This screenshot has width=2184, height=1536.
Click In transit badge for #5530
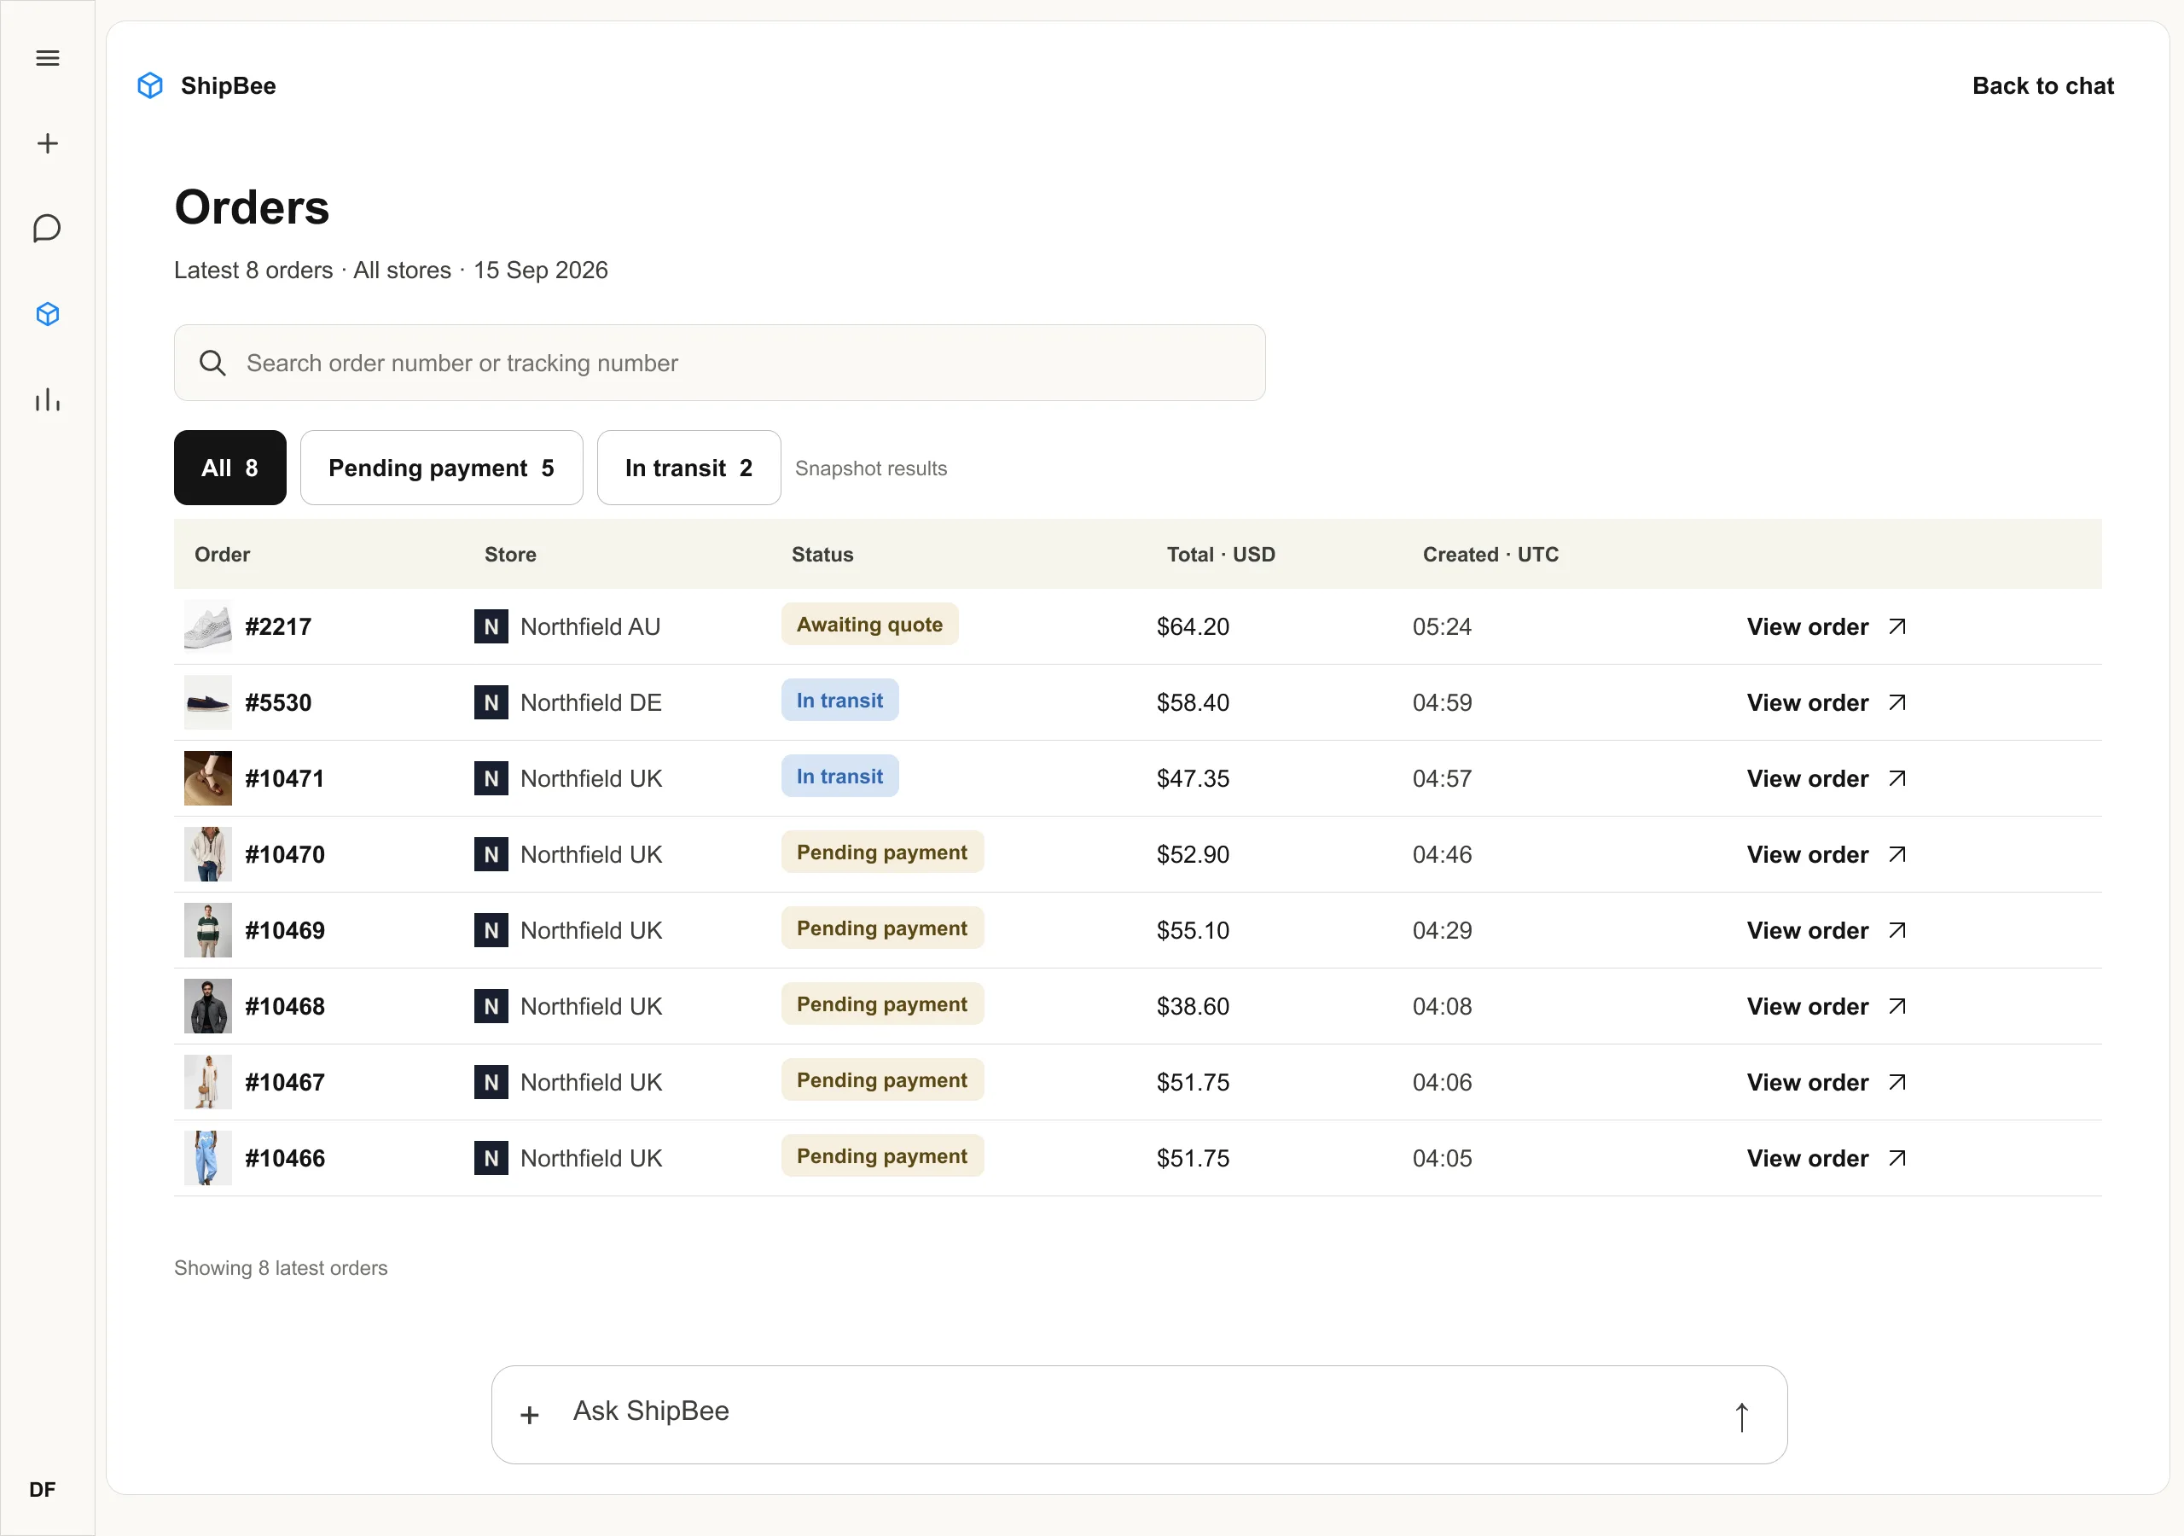840,701
